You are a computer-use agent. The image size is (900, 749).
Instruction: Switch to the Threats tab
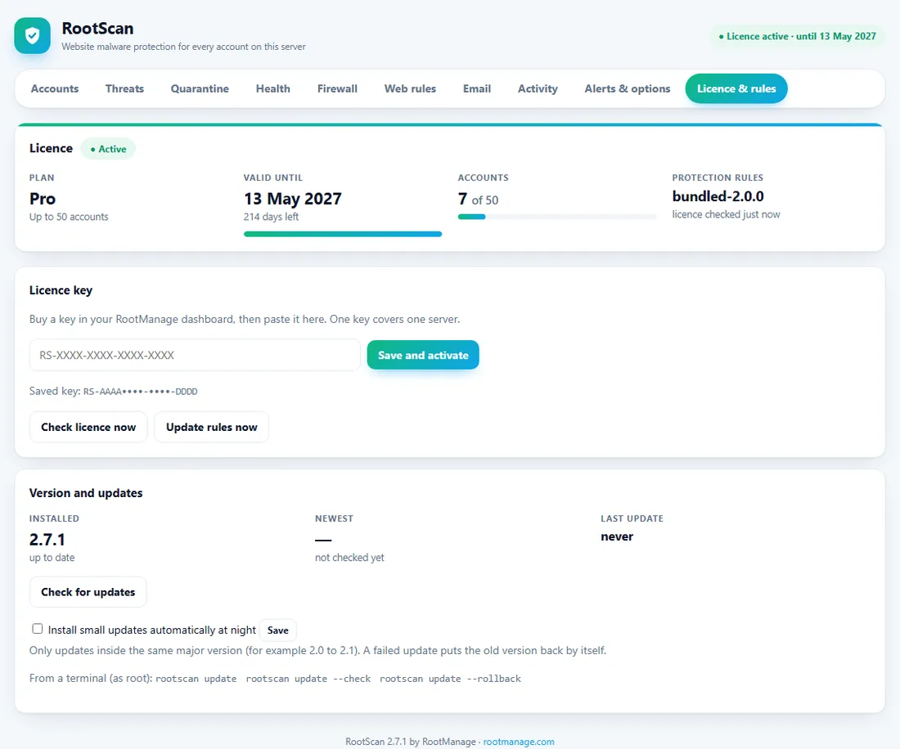[124, 89]
